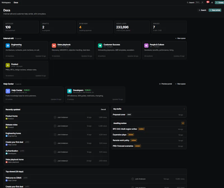Viewport: 224px width, 188px height.
Task: Click the New article button
Action: (215, 10)
